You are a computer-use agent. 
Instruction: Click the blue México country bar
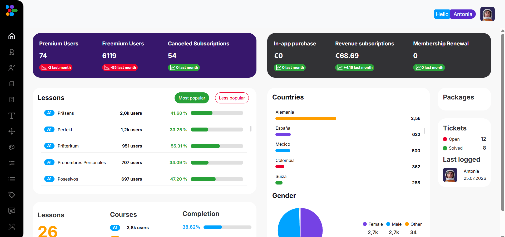tap(283, 151)
